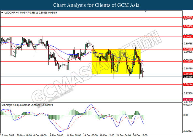This screenshot has width=193, height=138.
Task: Click the 4 Dec 04:00 time label
Action: pyautogui.click(x=40, y=136)
